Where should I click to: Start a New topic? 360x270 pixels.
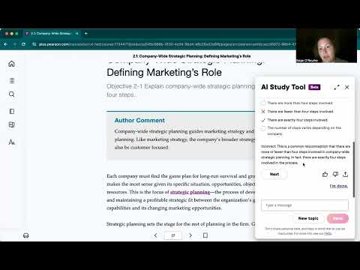(308, 218)
